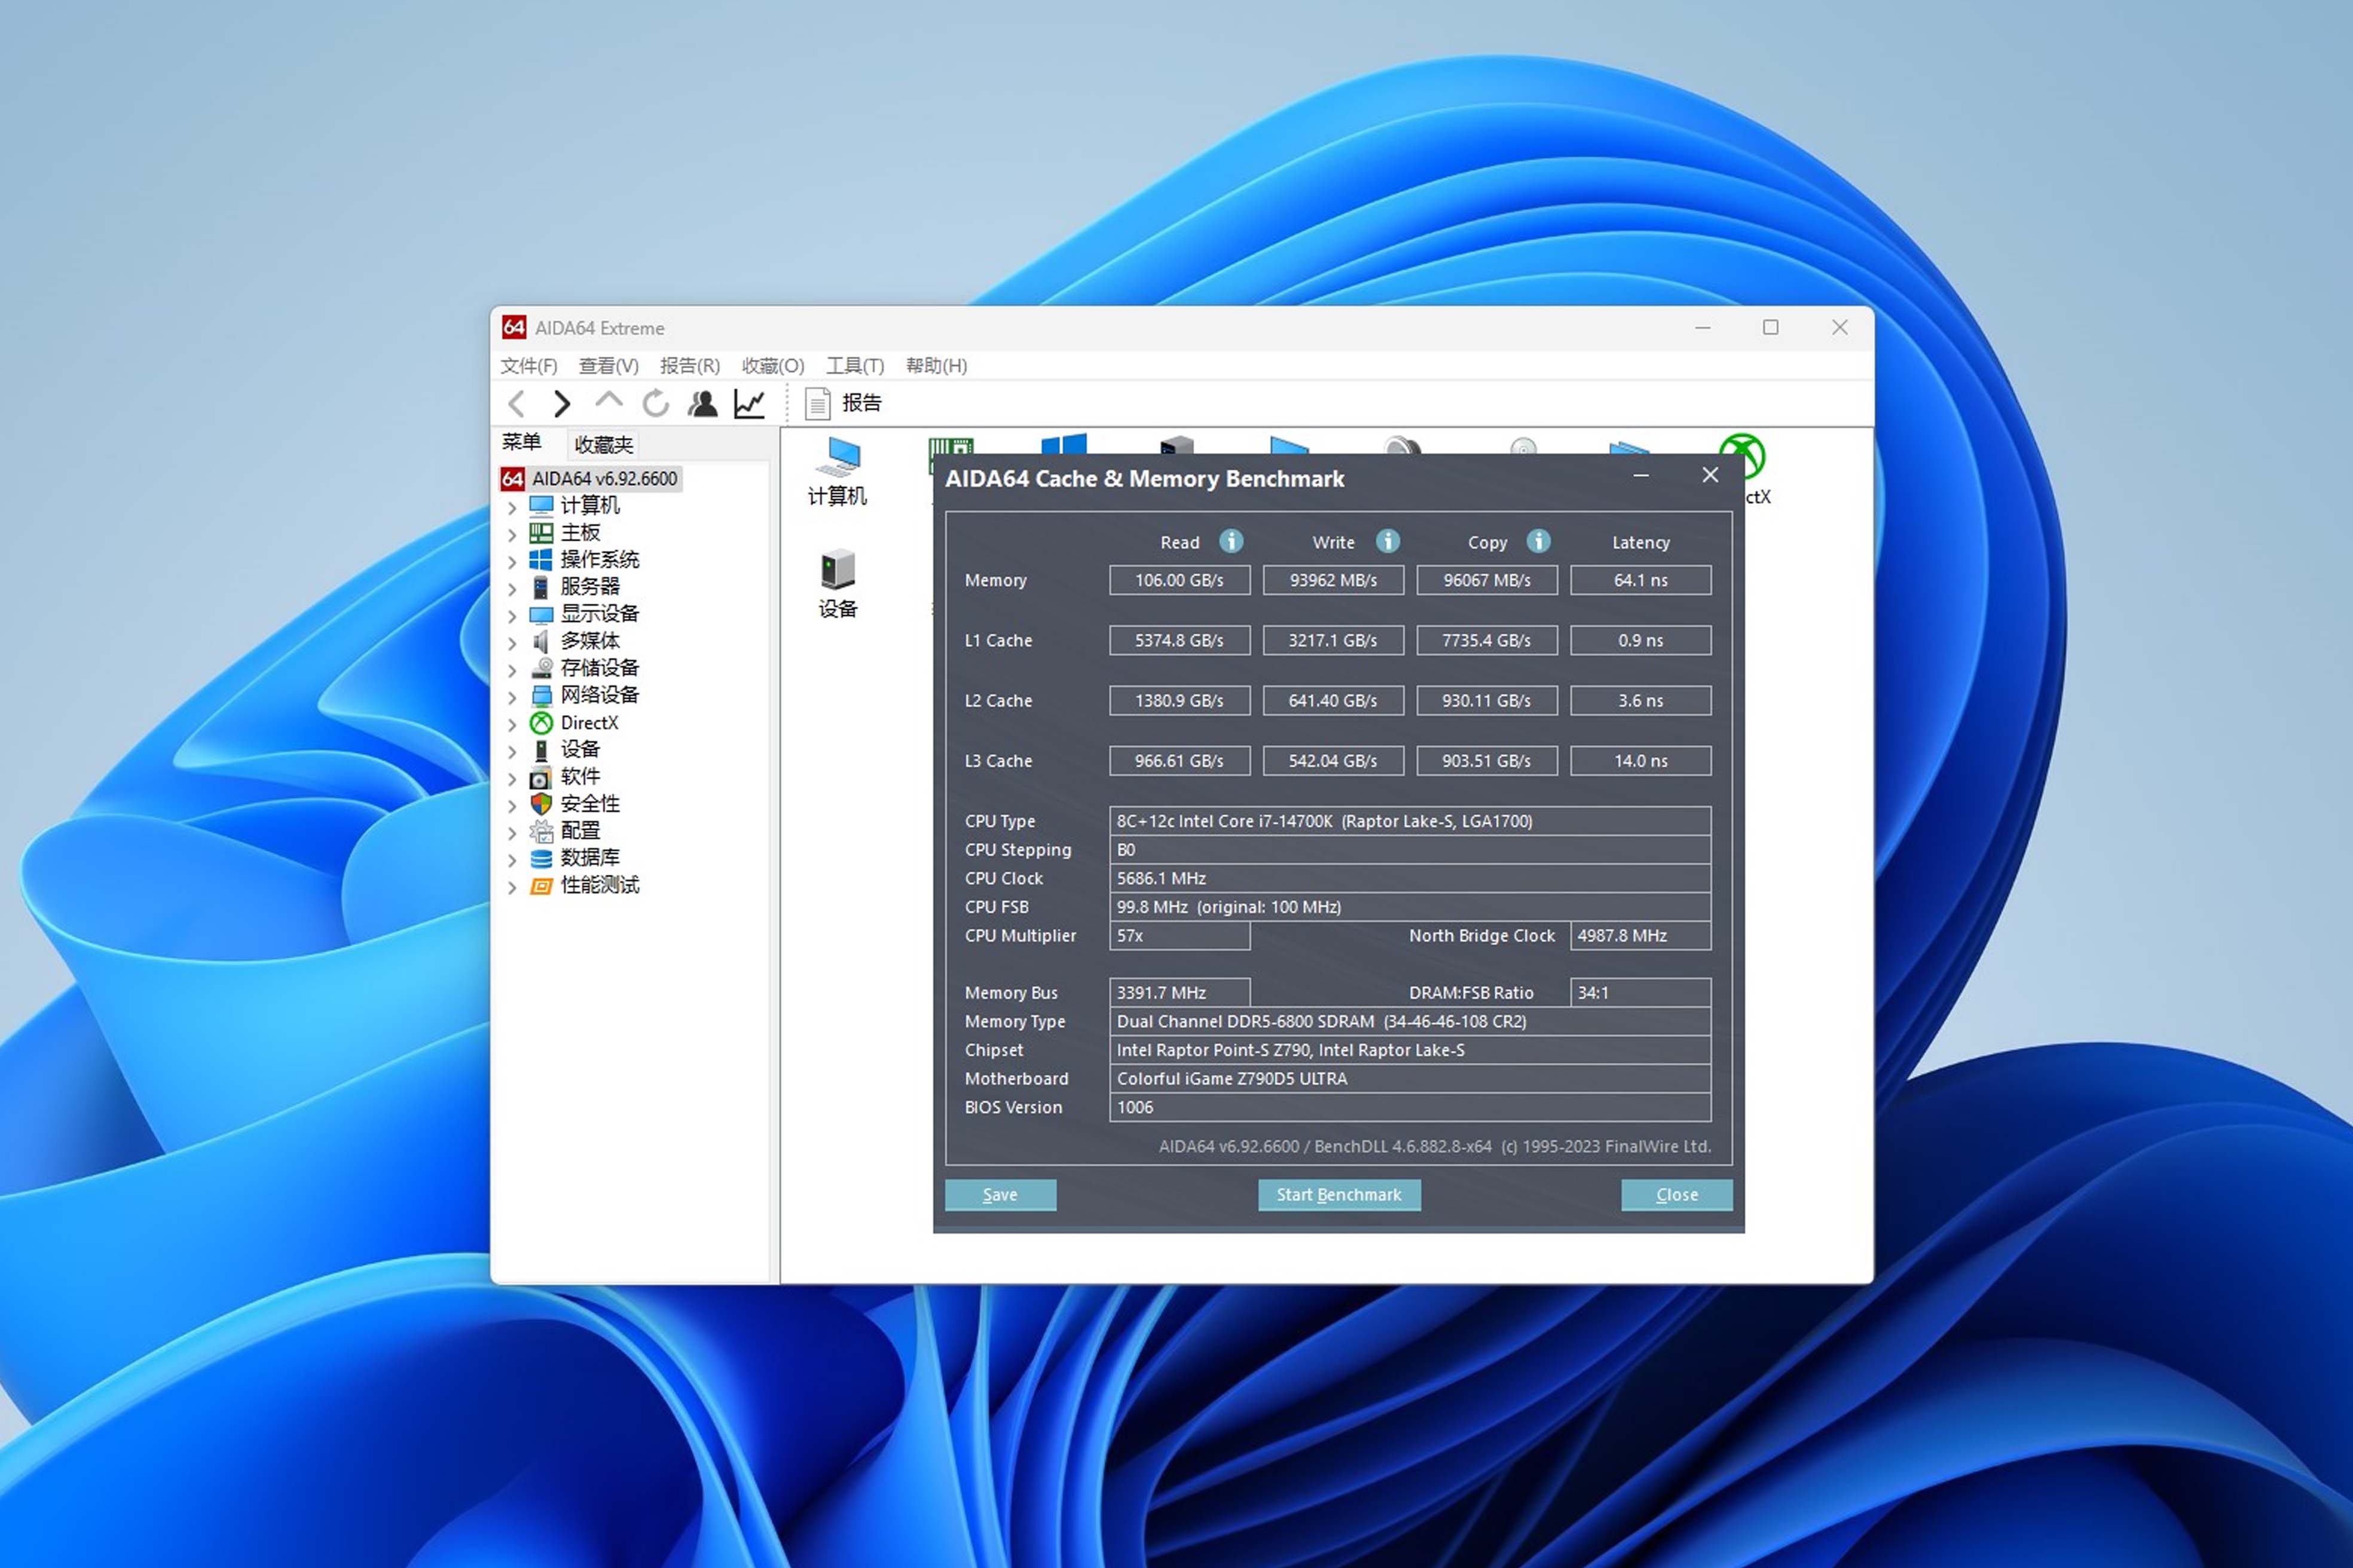The height and width of the screenshot is (1568, 2353).
Task: Click the CPU Type field showing i7-14700K
Action: click(1410, 821)
